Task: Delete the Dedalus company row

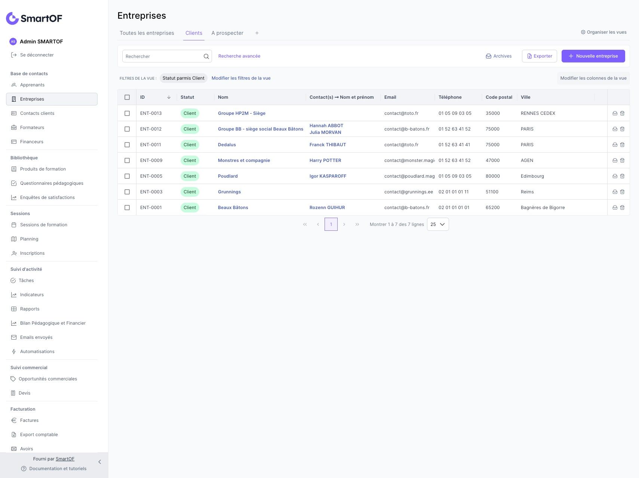Action: [622, 145]
